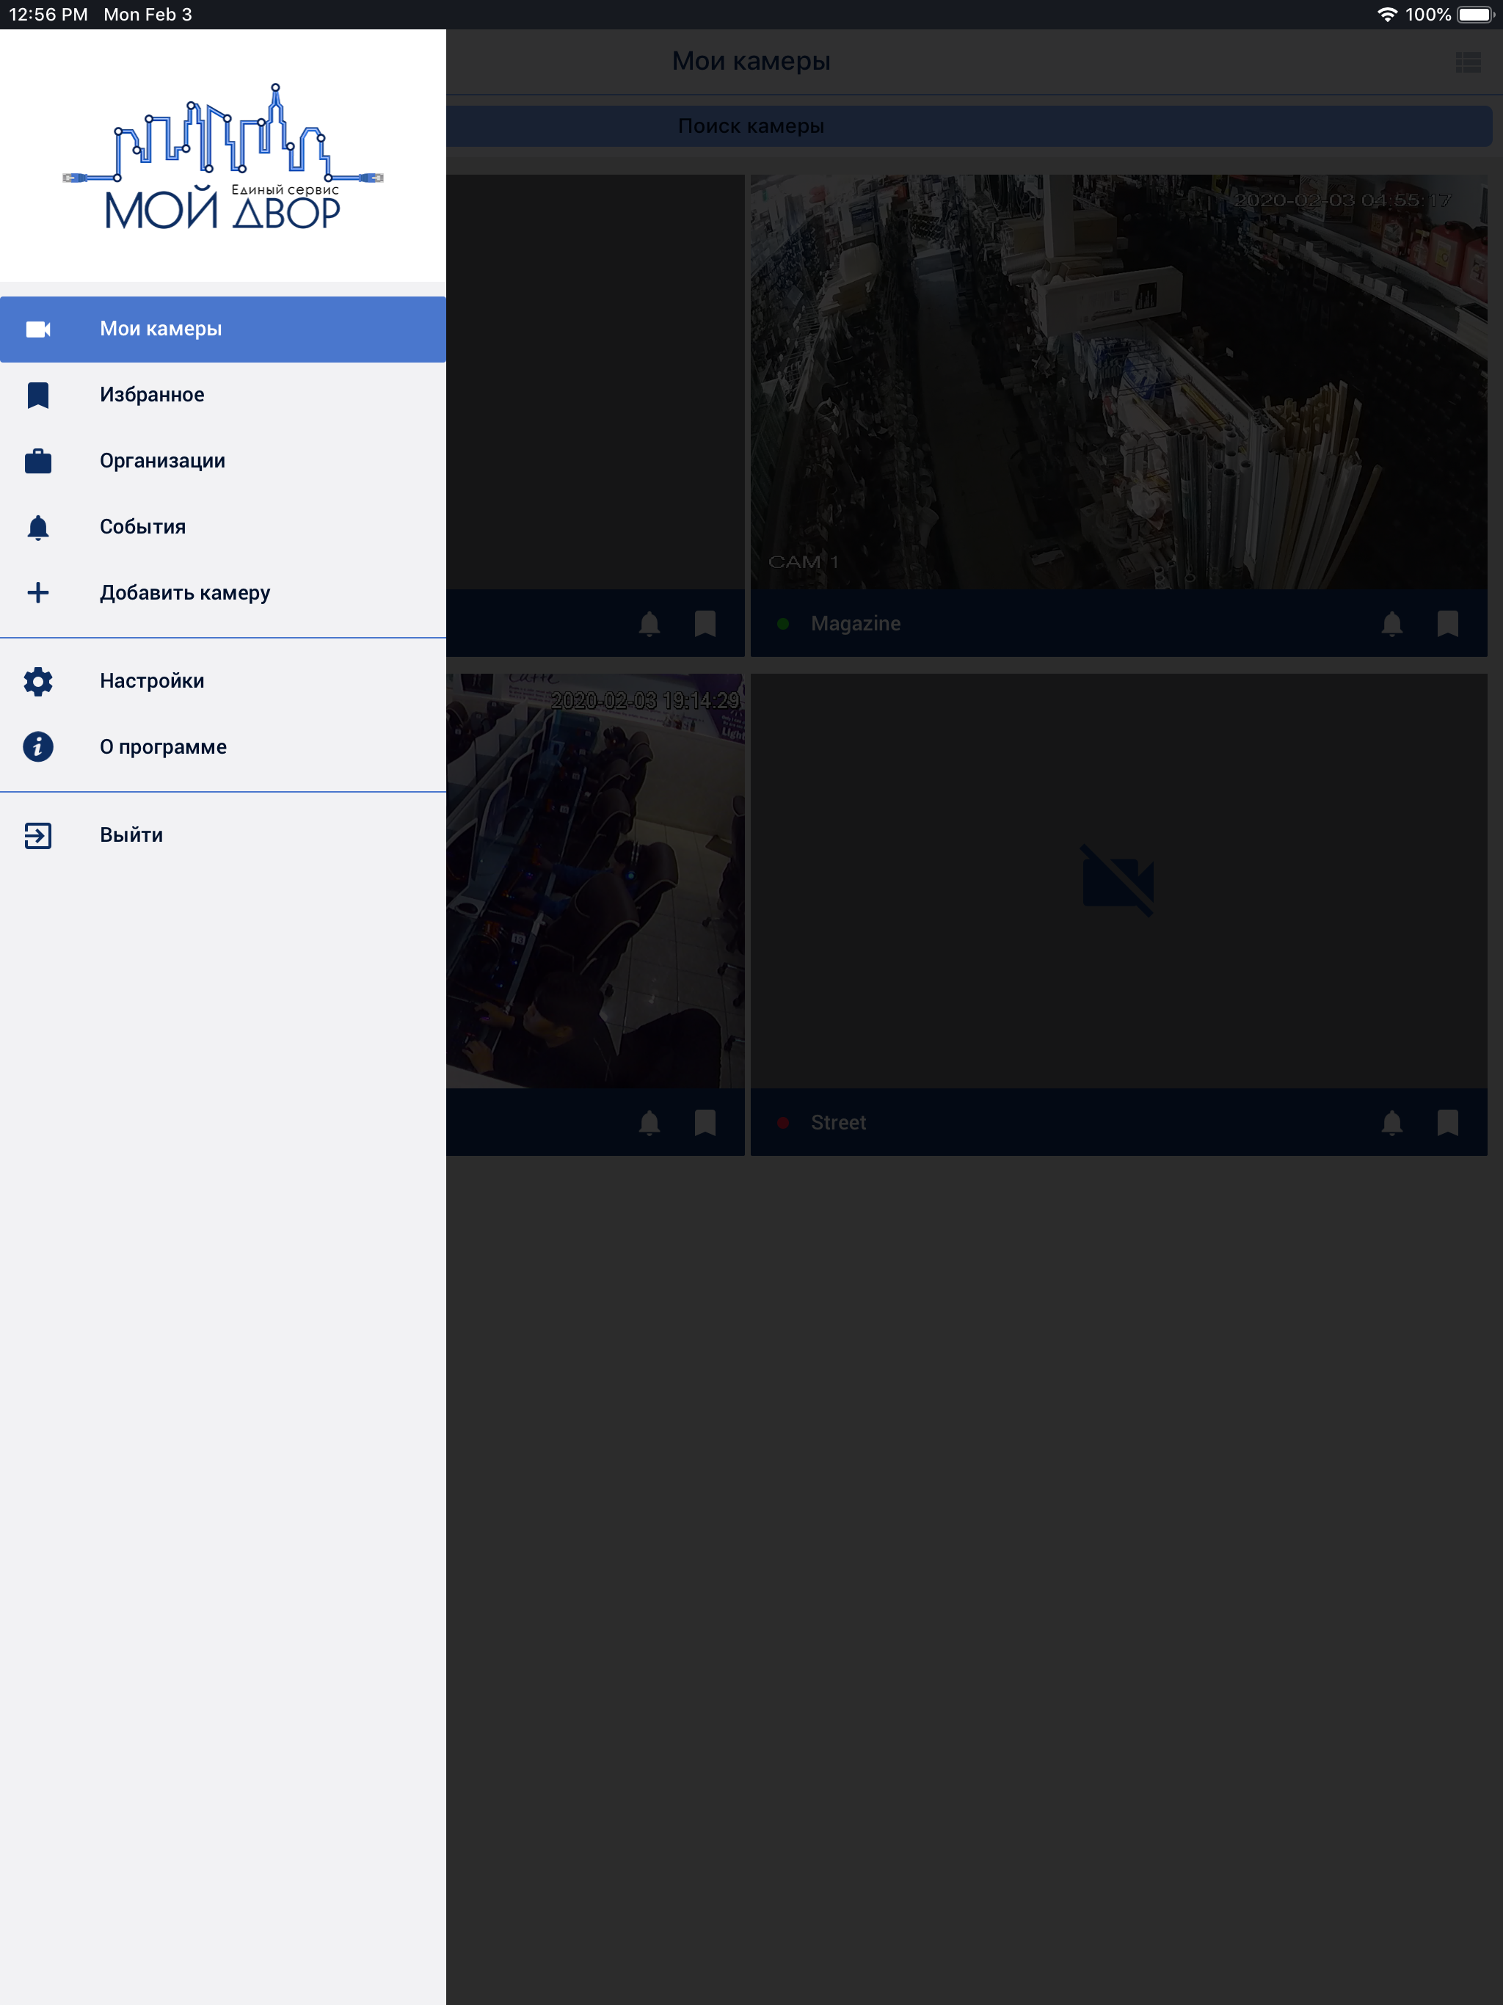
Task: Select the События text label
Action: pos(142,528)
